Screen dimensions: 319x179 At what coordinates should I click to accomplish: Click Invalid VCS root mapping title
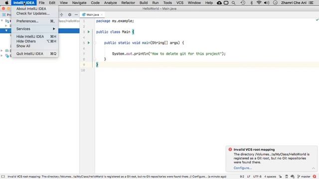[254, 149]
